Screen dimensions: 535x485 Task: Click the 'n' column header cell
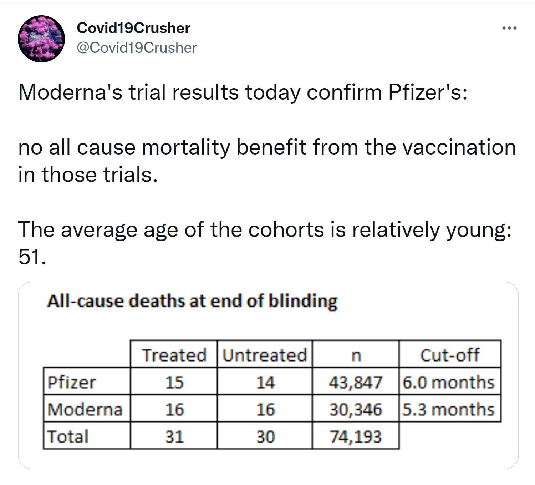(356, 355)
